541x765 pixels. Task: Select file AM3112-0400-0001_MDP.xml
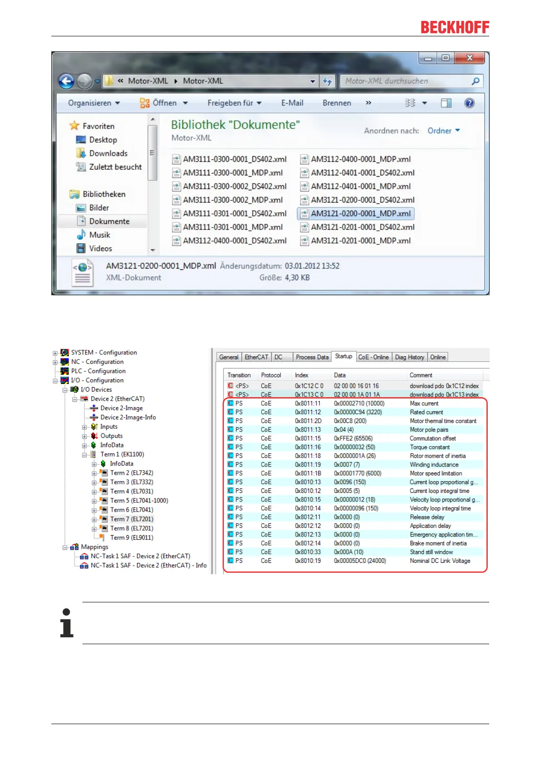click(x=356, y=159)
